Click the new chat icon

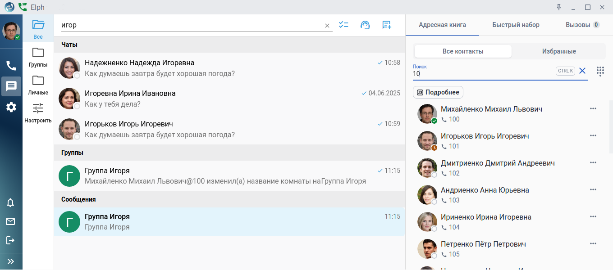coord(386,25)
